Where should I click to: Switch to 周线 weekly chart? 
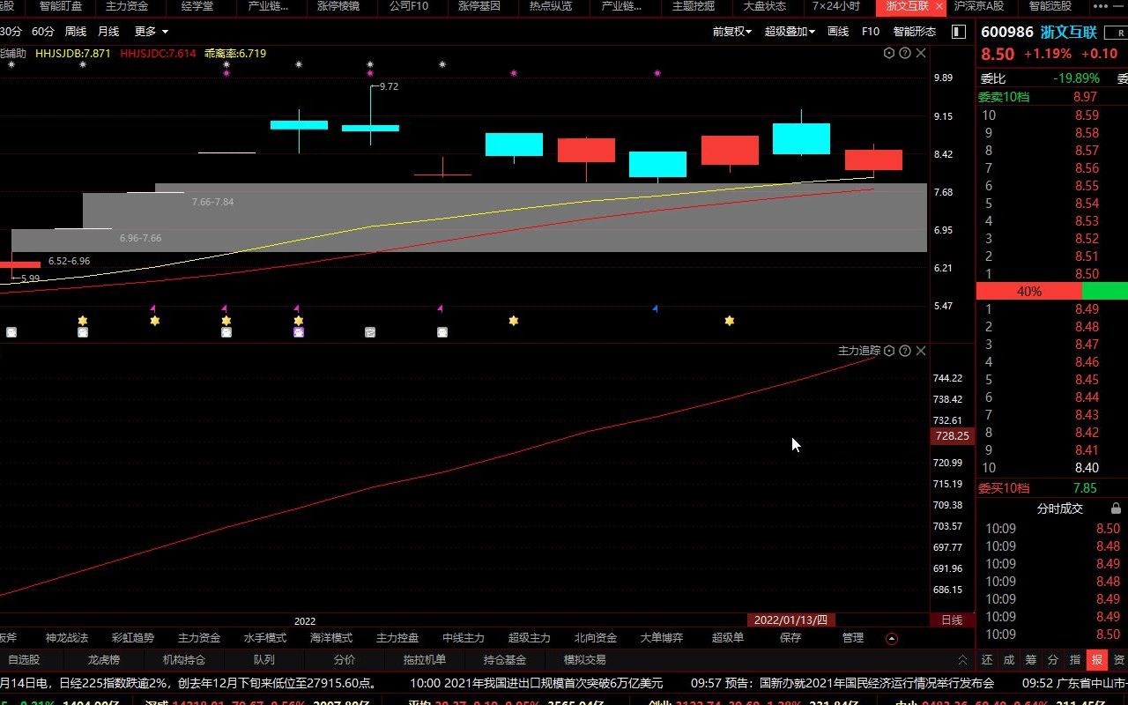tap(76, 32)
